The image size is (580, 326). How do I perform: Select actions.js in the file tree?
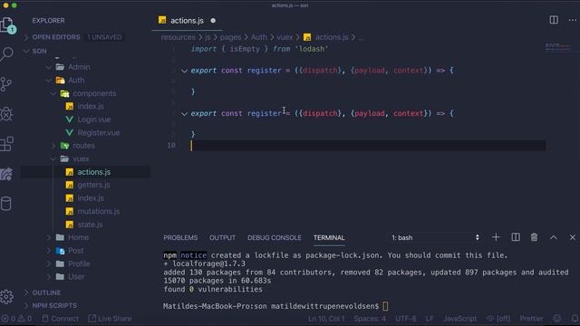tap(94, 172)
